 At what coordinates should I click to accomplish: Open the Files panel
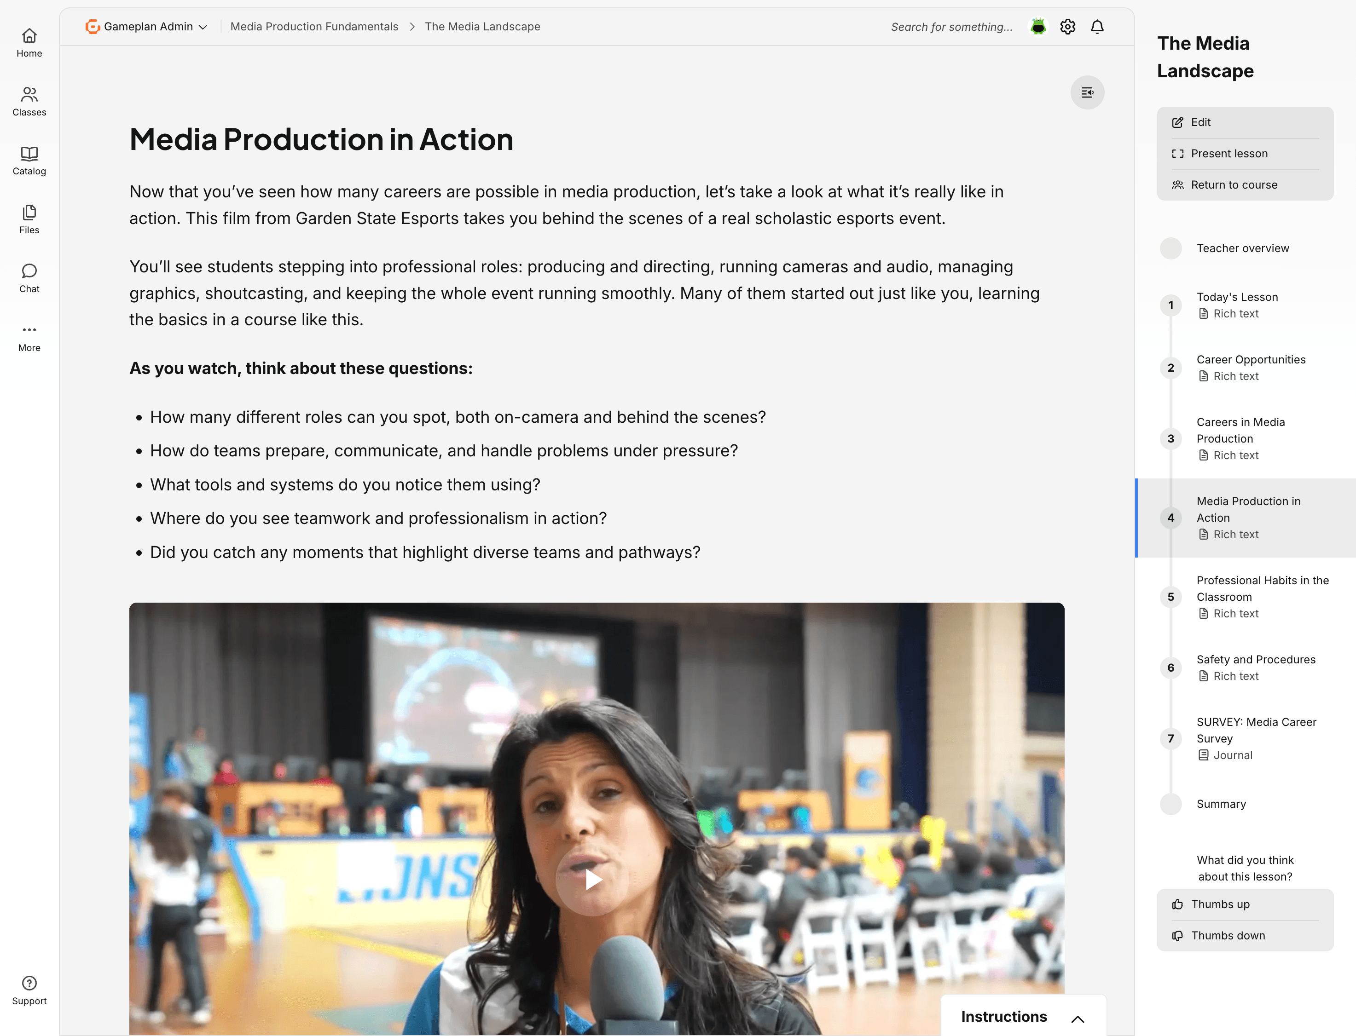(x=29, y=219)
